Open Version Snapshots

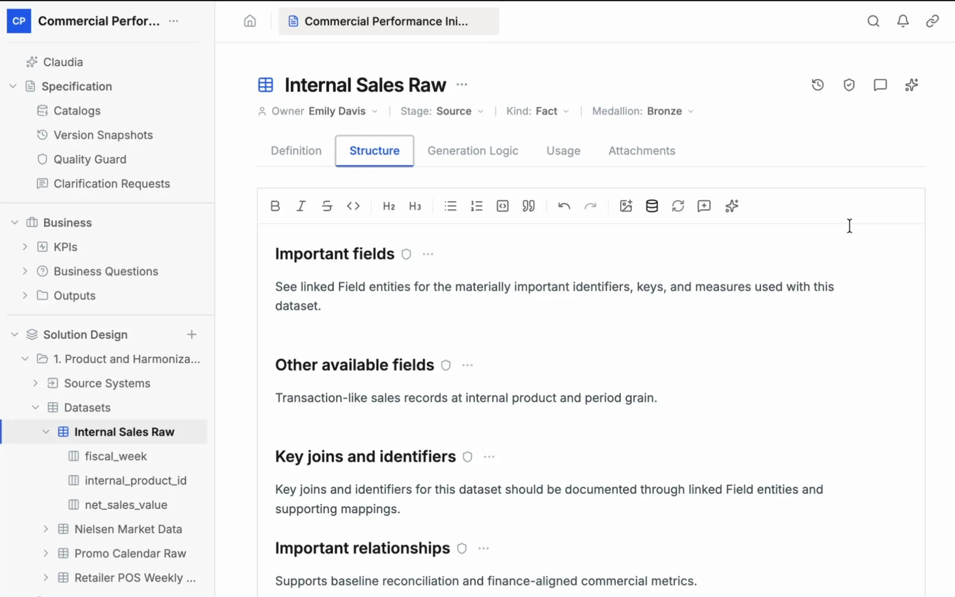[x=103, y=135]
